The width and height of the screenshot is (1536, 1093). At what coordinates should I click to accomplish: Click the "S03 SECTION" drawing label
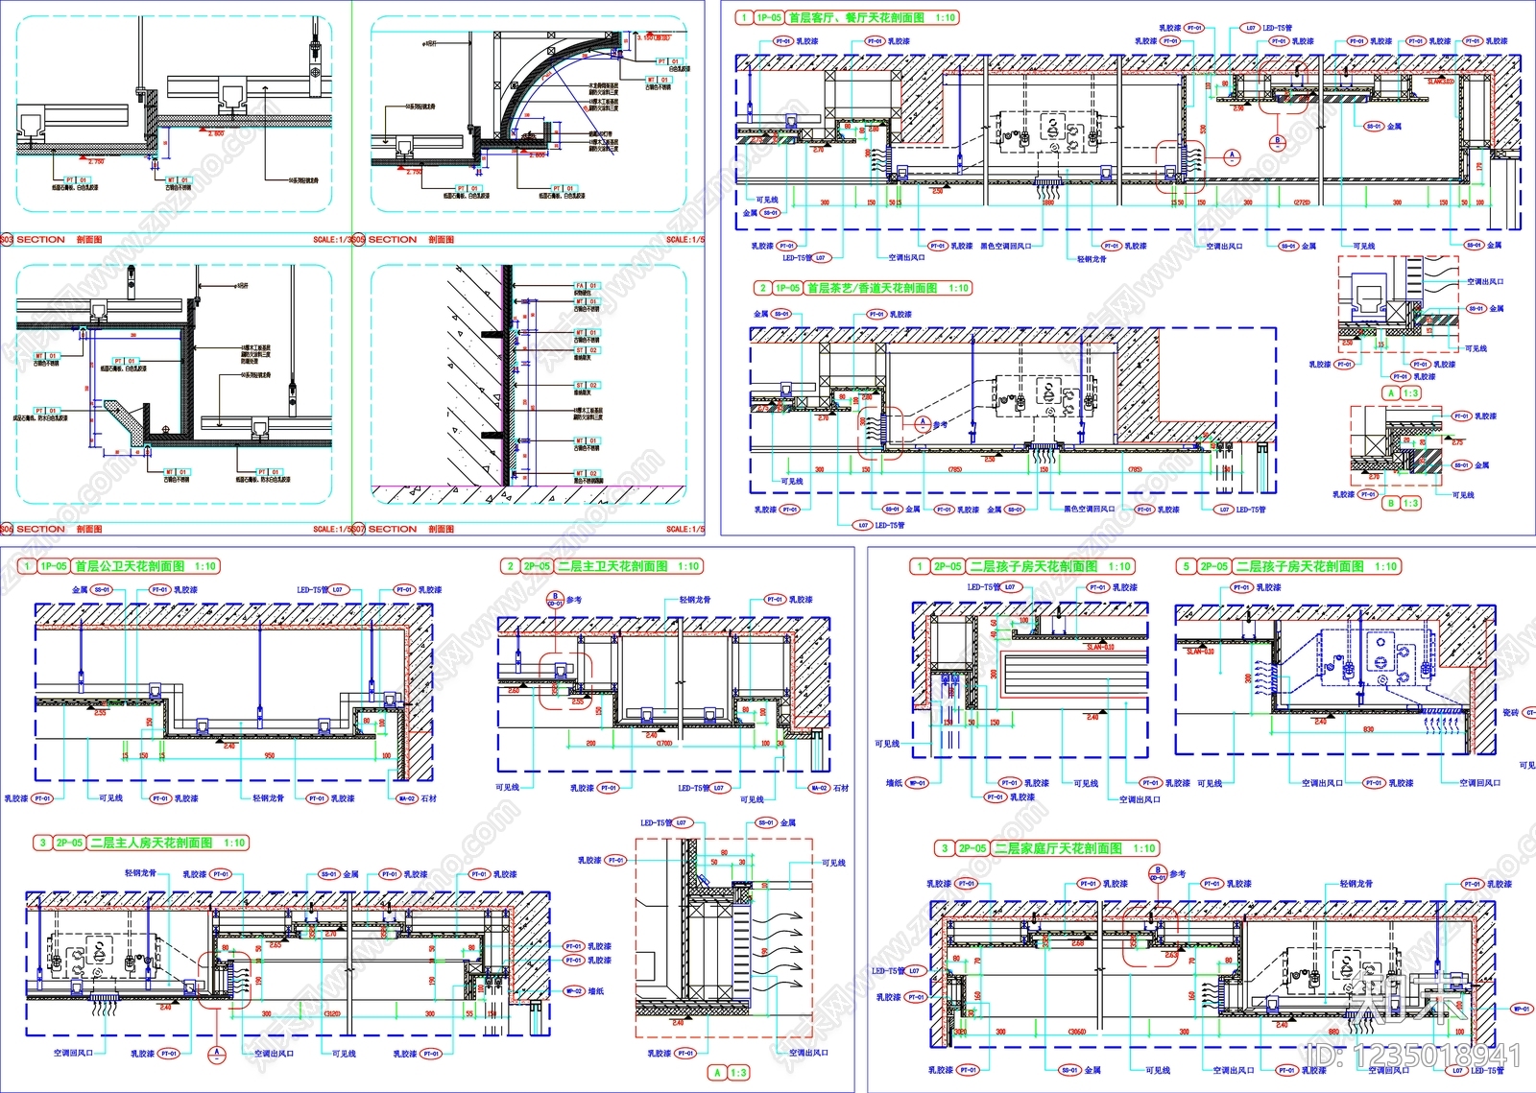pyautogui.click(x=34, y=240)
